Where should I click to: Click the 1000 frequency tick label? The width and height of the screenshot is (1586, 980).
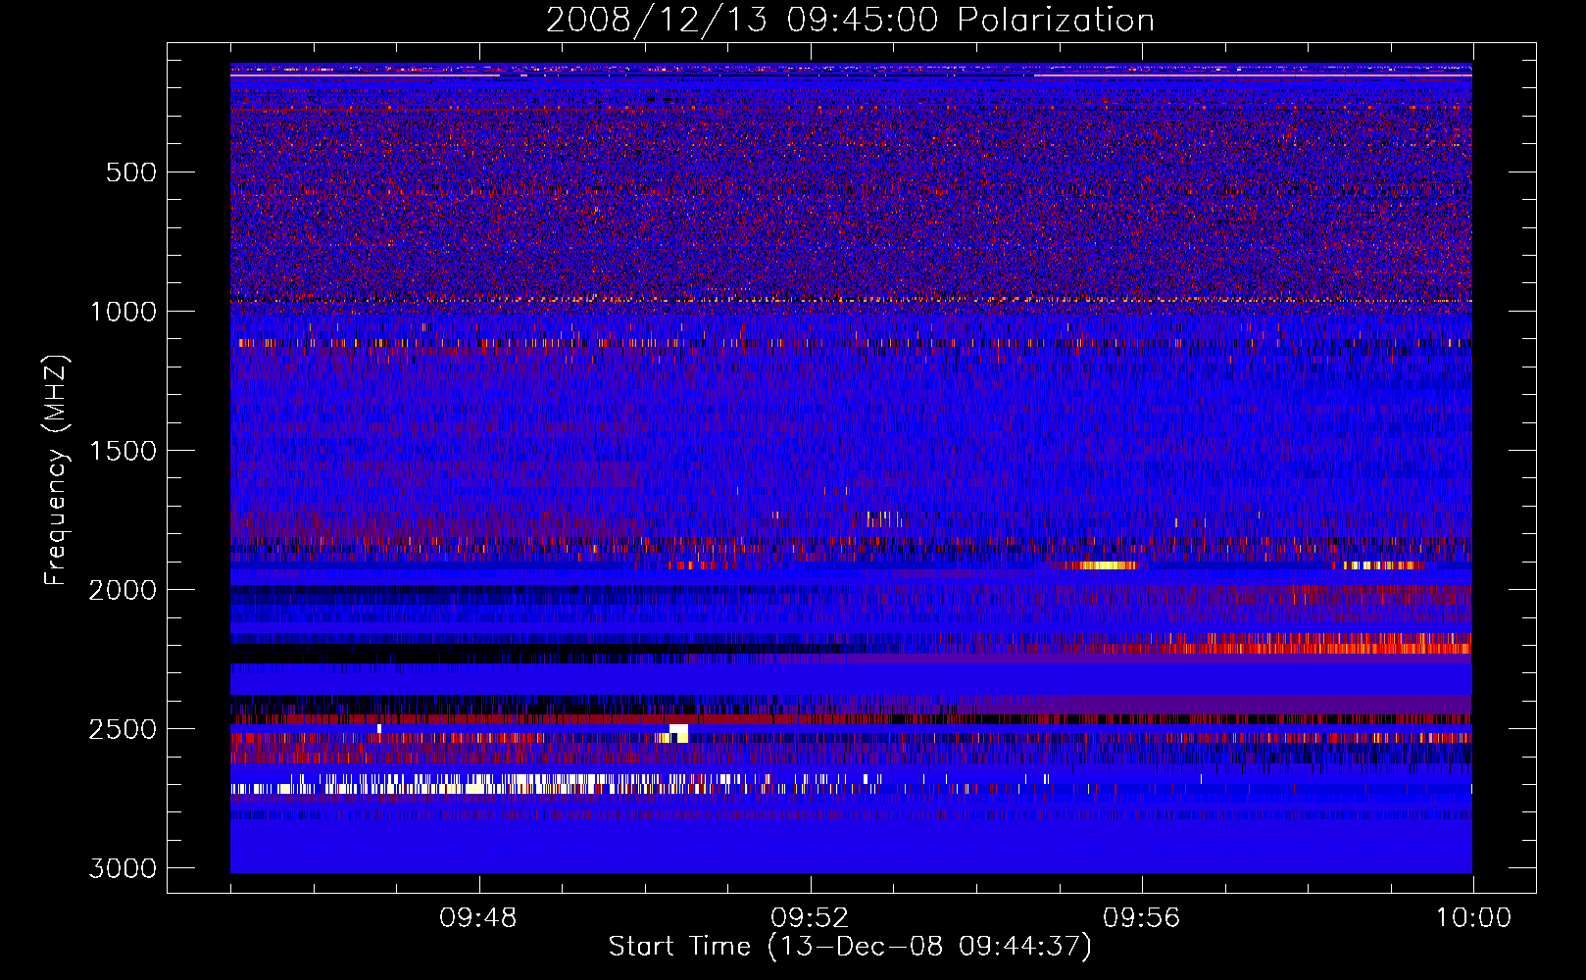pyautogui.click(x=124, y=312)
